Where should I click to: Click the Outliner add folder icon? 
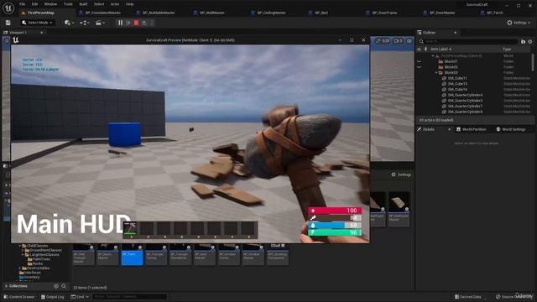click(523, 41)
